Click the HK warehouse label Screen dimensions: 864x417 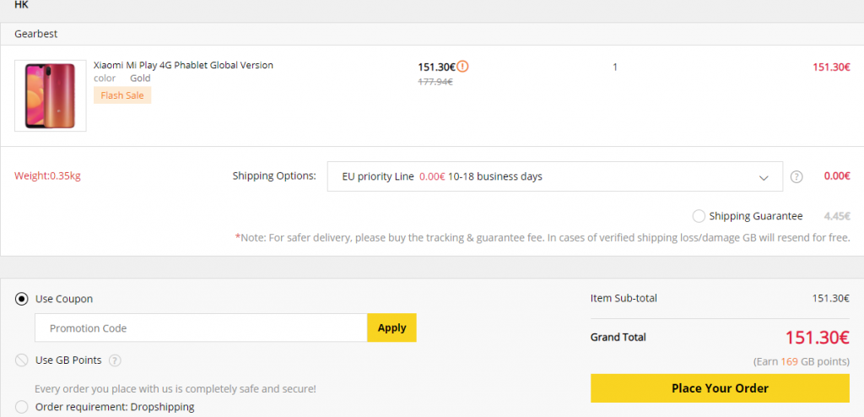(x=21, y=4)
